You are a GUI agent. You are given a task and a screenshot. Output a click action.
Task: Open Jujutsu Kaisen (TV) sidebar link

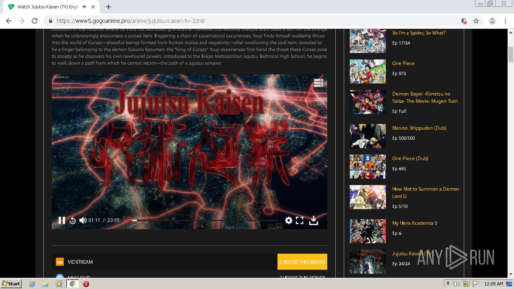[413, 254]
